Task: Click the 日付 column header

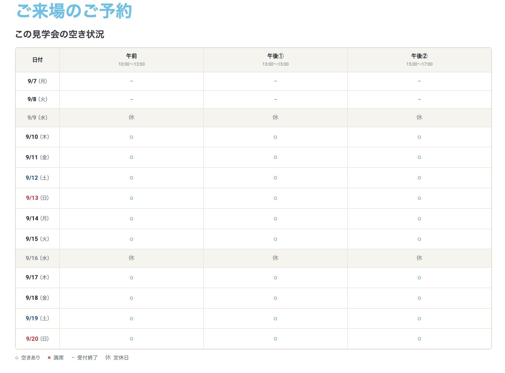Action: (38, 60)
